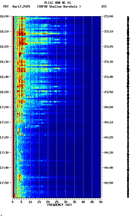Image resolution: width=139 pixels, height=218 pixels.
Task: Click the 17:20 PDT time label
Action: 4,138
